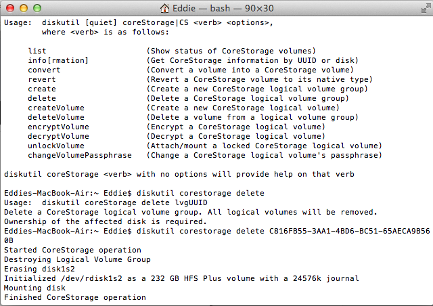Close the Terminal window with red button
This screenshot has width=433, height=306.
click(10, 8)
